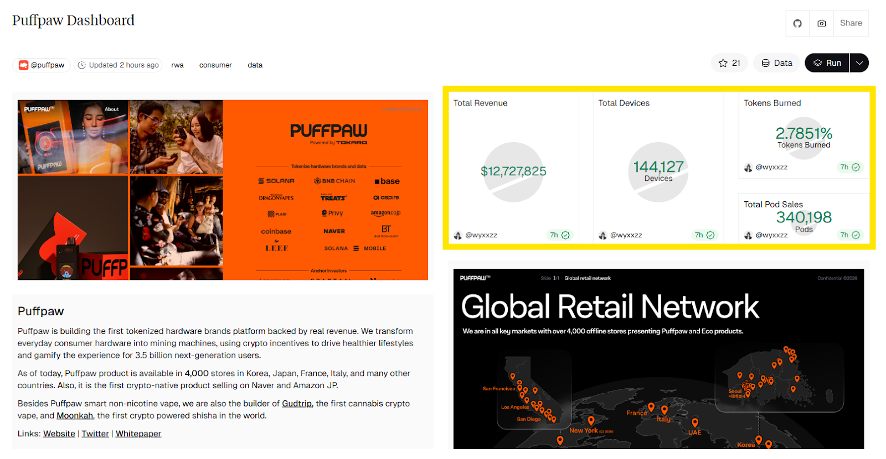Run the dashboard queries

[x=827, y=63]
